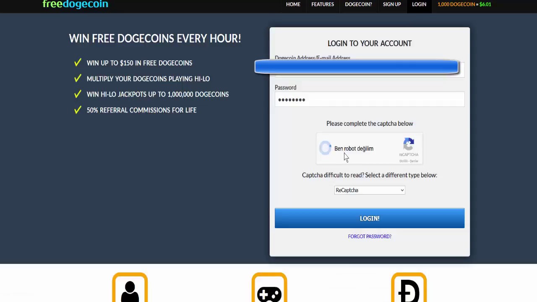Click 'WIN FREE DOGECOINS EVERY HOUR!' heading
Viewport: 537px width, 302px height.
pyautogui.click(x=155, y=38)
